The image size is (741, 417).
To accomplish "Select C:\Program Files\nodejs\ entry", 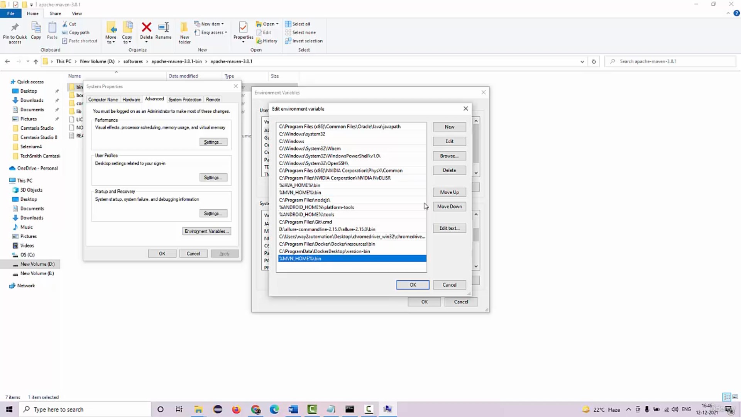I will tap(352, 200).
